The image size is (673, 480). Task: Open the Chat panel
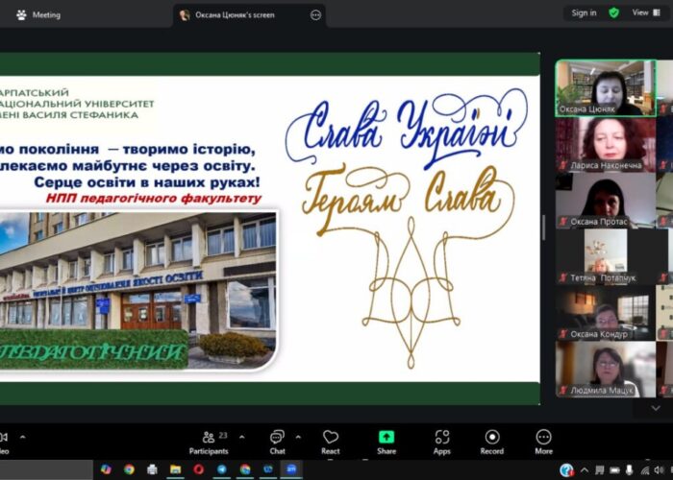point(277,440)
